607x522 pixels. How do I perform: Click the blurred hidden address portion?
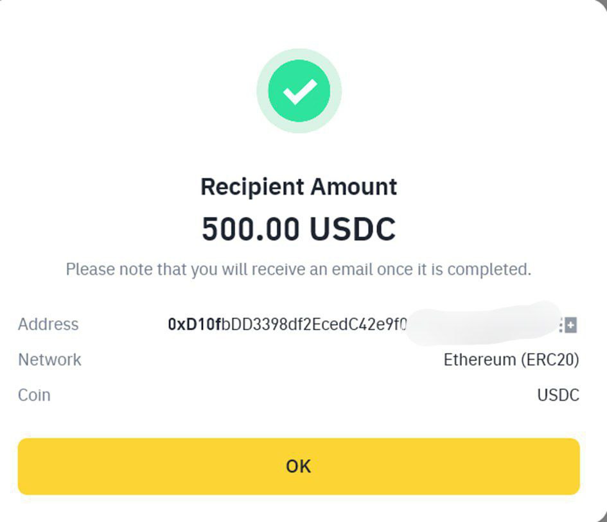tap(483, 324)
